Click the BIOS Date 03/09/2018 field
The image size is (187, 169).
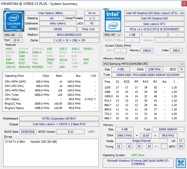(28, 132)
